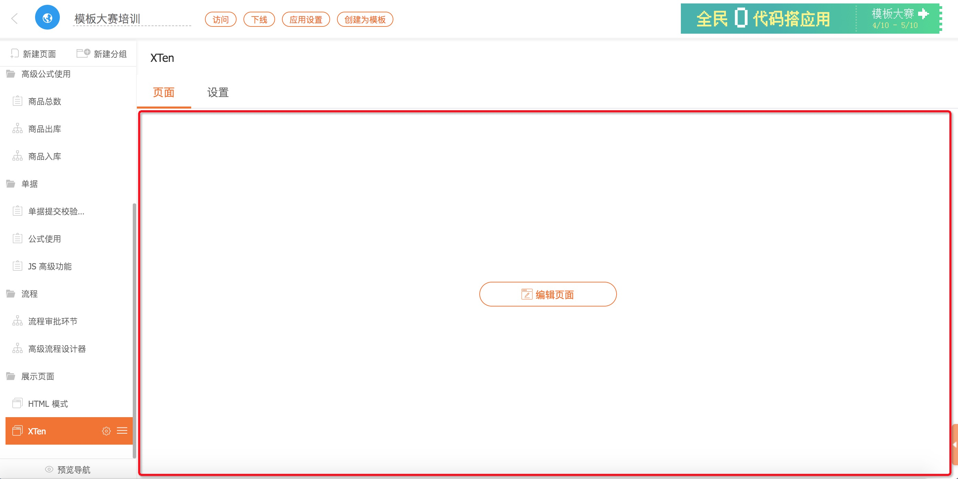Collapse the 单据 folder group

click(x=11, y=184)
